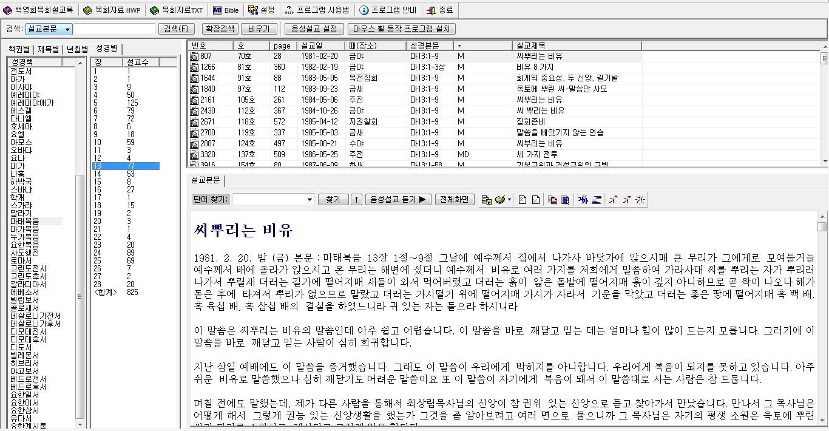The height and width of the screenshot is (431, 829).
Task: Jump to document top with page-up icon
Action: (522, 199)
